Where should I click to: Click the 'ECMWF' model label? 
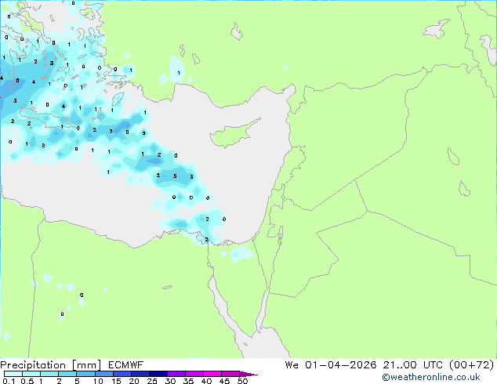click(126, 365)
